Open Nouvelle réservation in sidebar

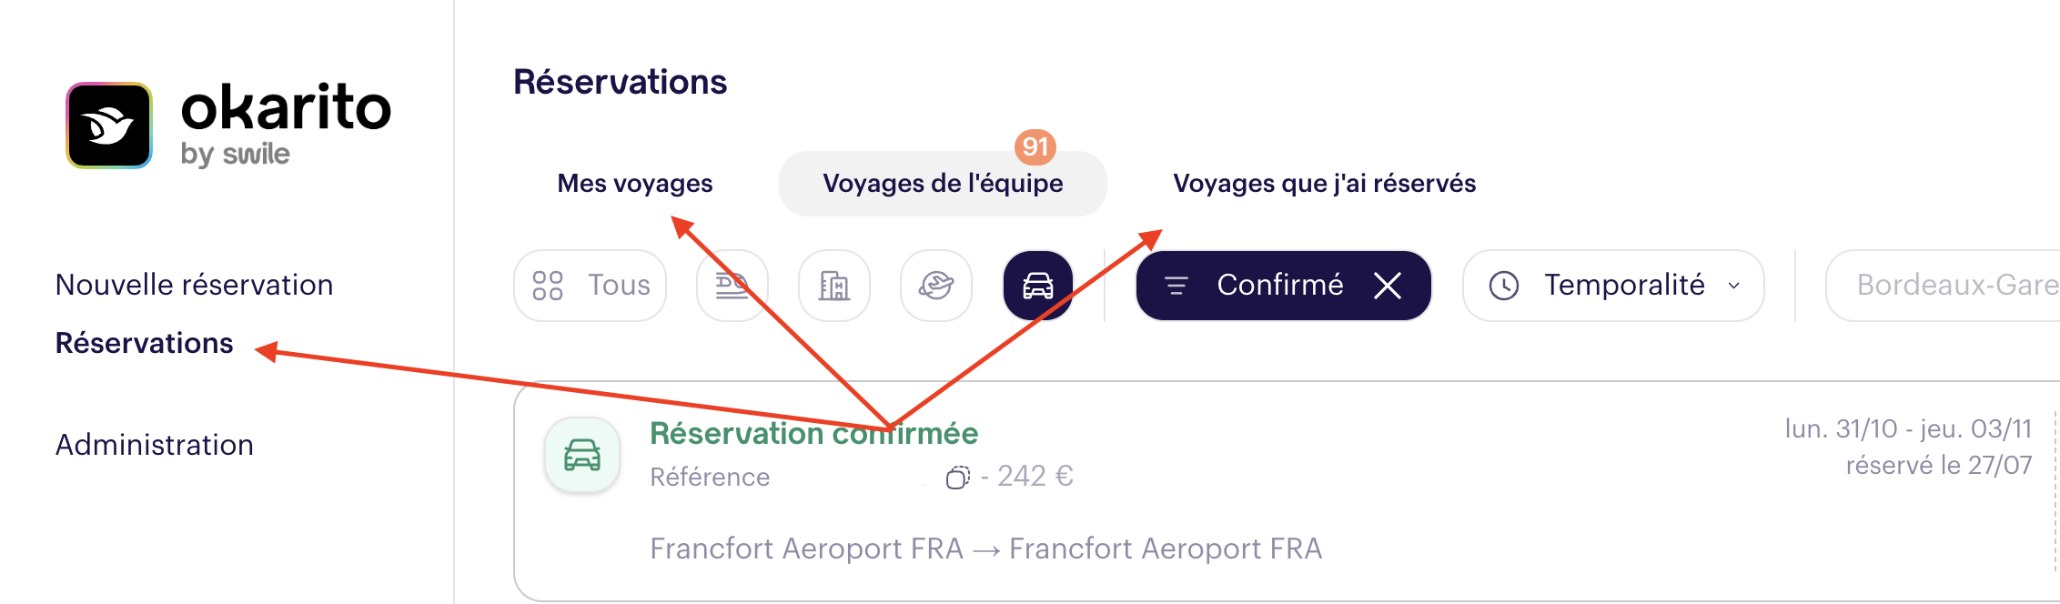tap(195, 285)
